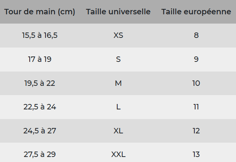Click European size 9 cell
Screen dimensions: 236x162
[x=196, y=60]
